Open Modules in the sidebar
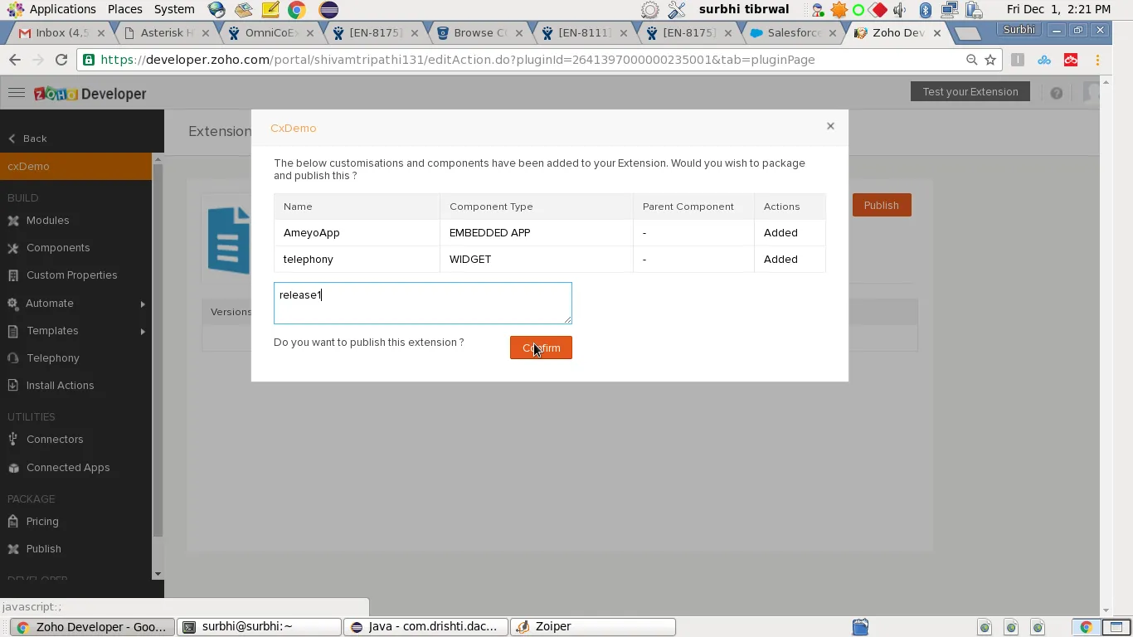The image size is (1133, 637). tap(47, 221)
